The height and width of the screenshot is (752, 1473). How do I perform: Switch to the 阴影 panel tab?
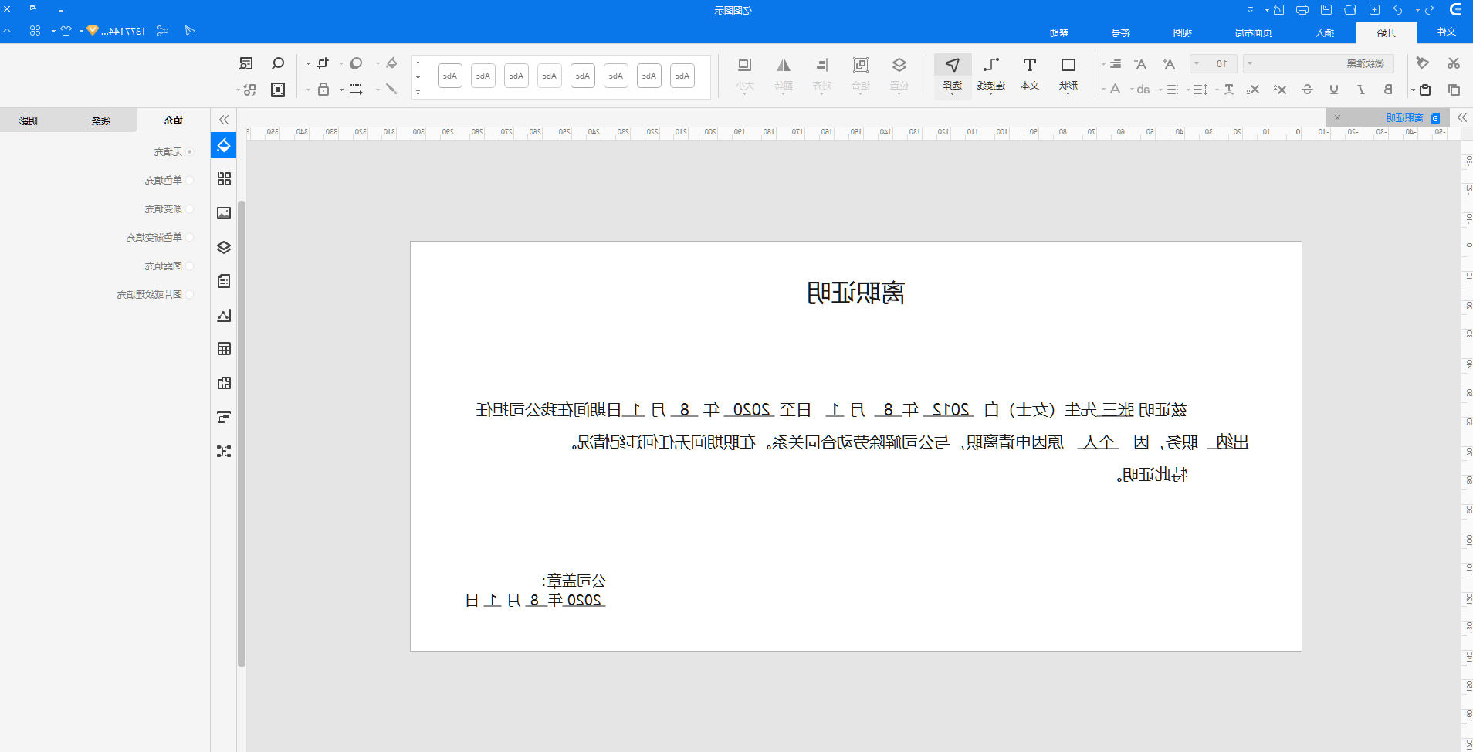[x=29, y=120]
